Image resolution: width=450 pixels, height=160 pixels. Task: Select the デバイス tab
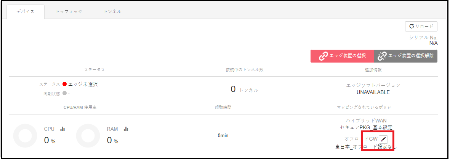click(26, 12)
